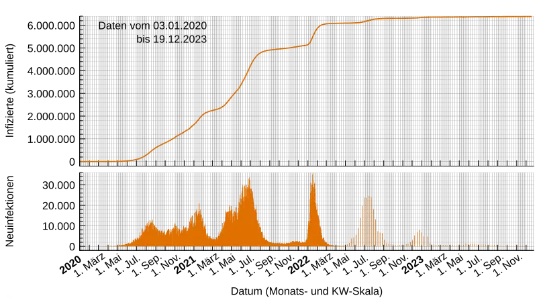Click the steep rise before the curve's last plateau

point(314,35)
